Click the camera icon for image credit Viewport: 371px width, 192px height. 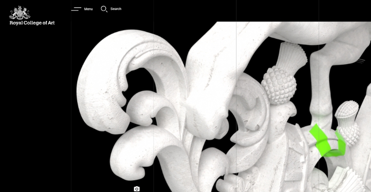pos(136,189)
